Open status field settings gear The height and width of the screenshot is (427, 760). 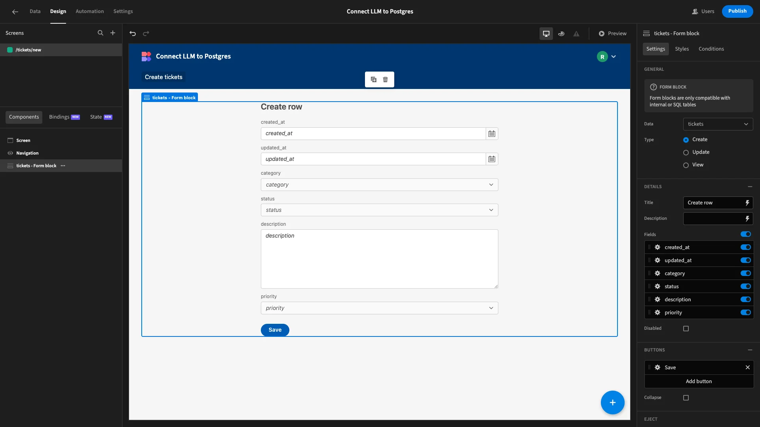click(657, 286)
